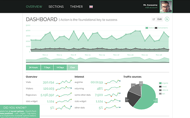Viewport: 190px width, 118px height.
Task: Click the Overview section heading
Action: 31,77
